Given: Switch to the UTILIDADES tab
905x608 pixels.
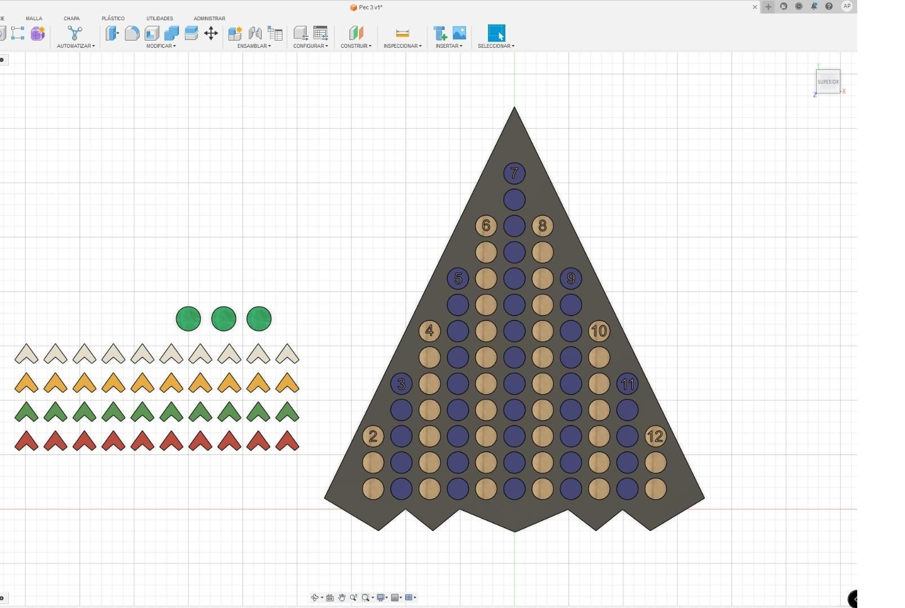Looking at the screenshot, I should (x=160, y=19).
